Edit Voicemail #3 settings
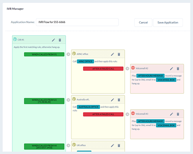 tap(171, 114)
